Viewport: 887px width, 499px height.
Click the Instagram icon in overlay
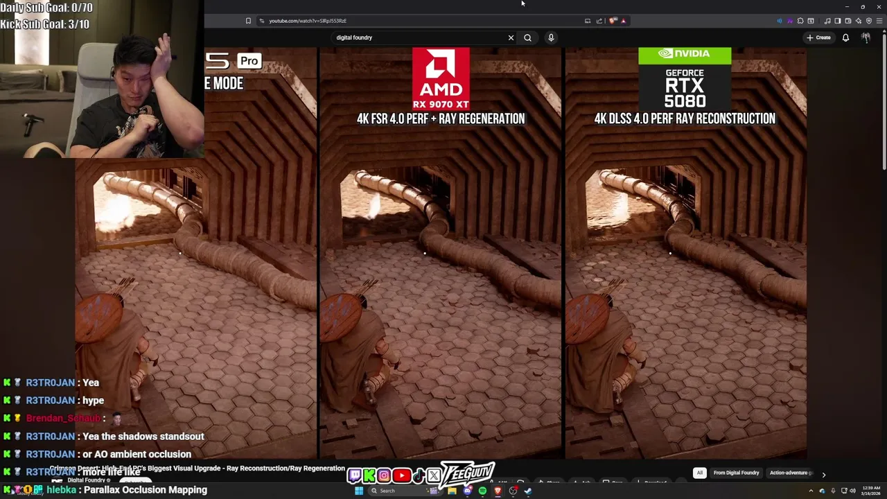384,475
